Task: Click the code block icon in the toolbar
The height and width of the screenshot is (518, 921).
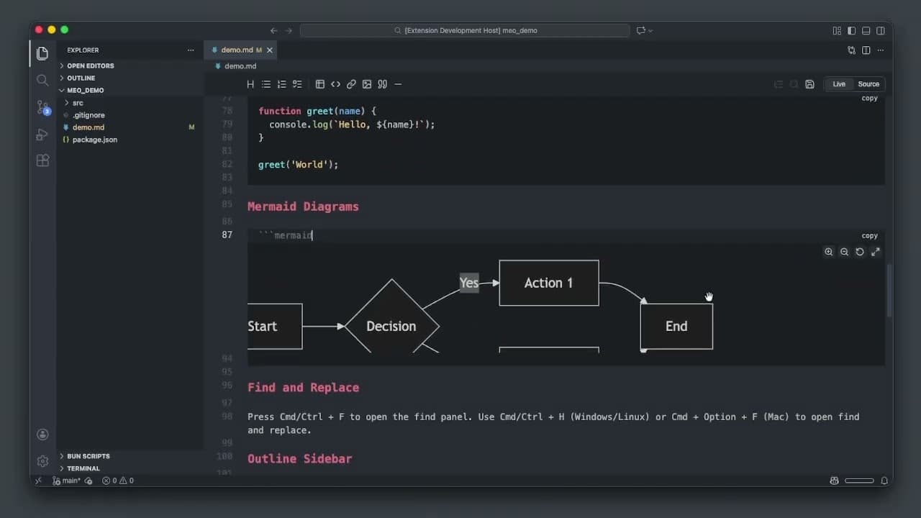Action: click(x=335, y=84)
